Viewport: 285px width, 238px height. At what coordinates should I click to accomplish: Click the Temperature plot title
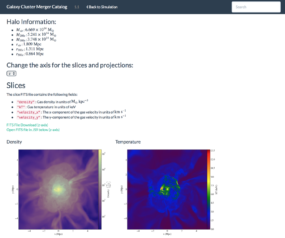(128, 142)
